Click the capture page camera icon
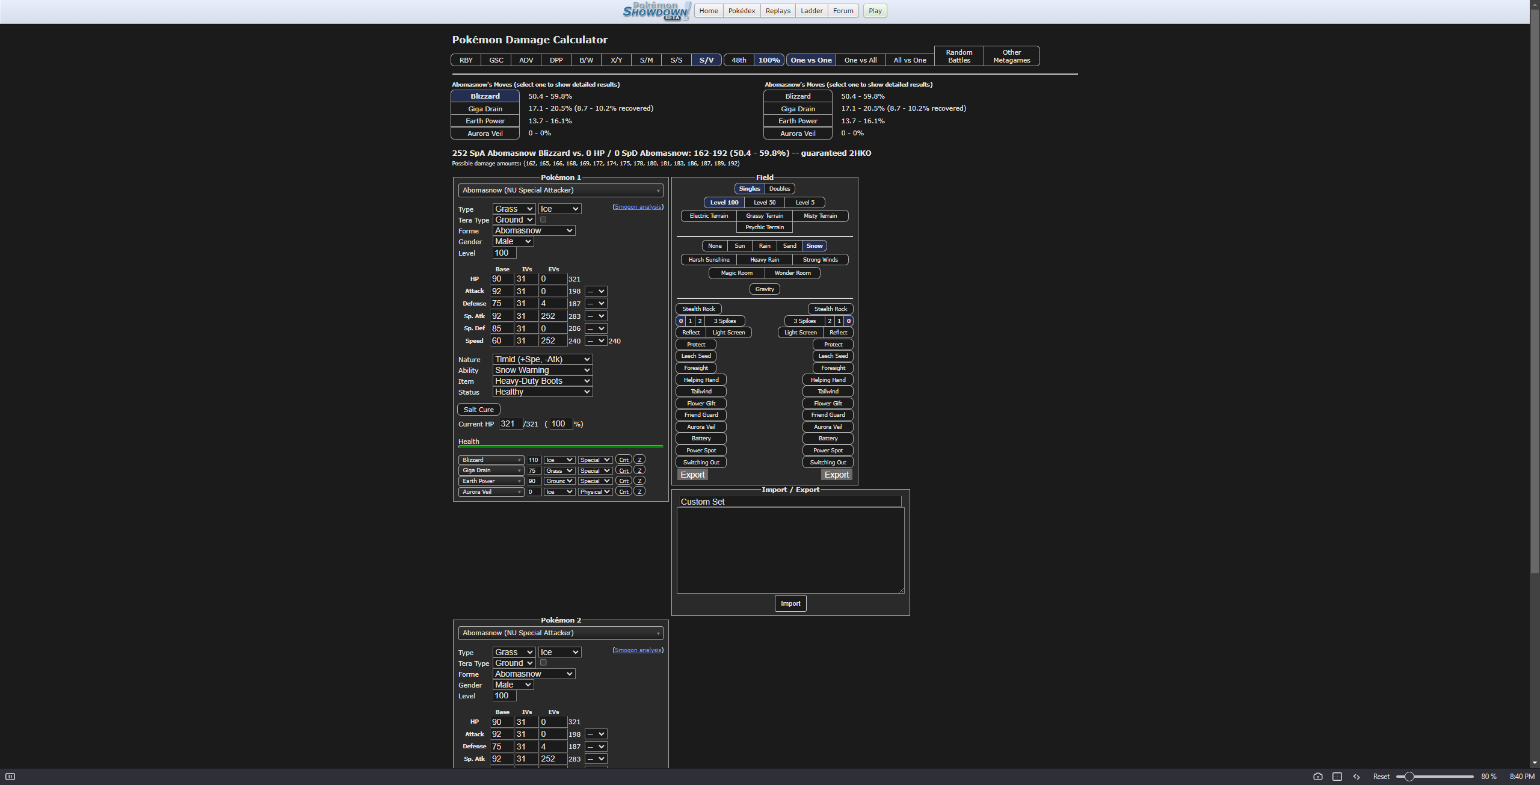The width and height of the screenshot is (1540, 785). 1317,777
